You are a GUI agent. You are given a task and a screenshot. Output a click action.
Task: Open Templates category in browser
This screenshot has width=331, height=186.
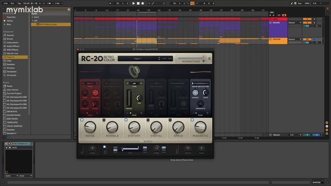coord(11,71)
